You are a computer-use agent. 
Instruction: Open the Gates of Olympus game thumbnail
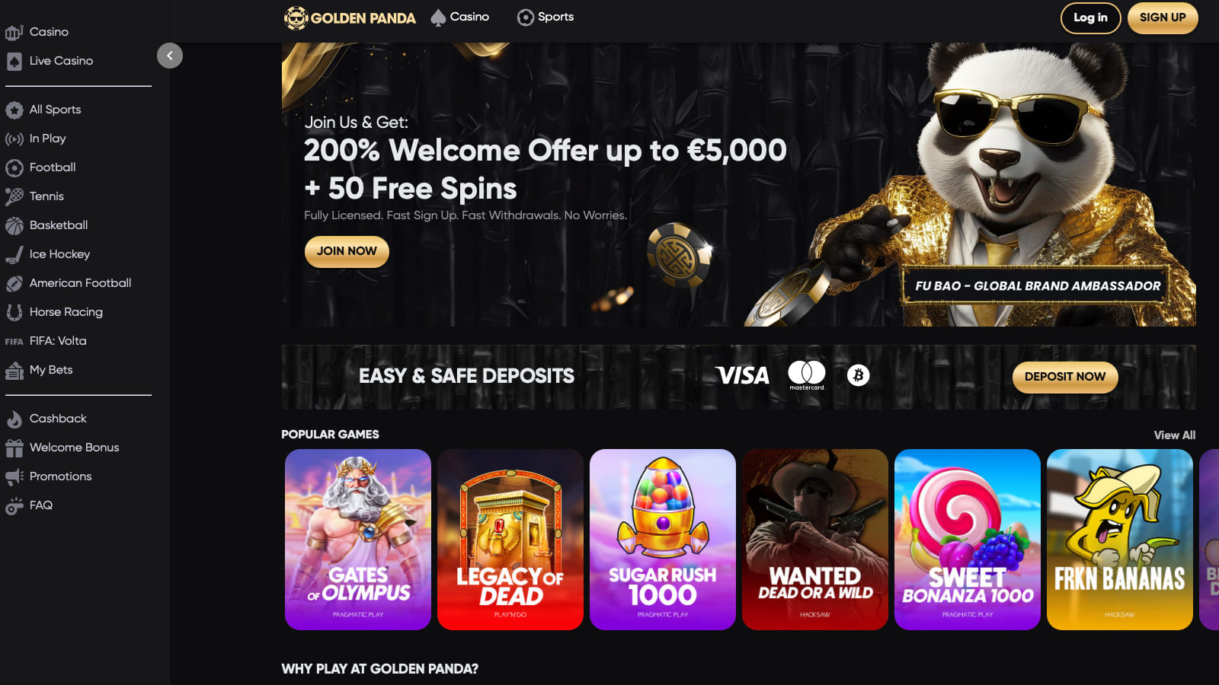coord(358,540)
